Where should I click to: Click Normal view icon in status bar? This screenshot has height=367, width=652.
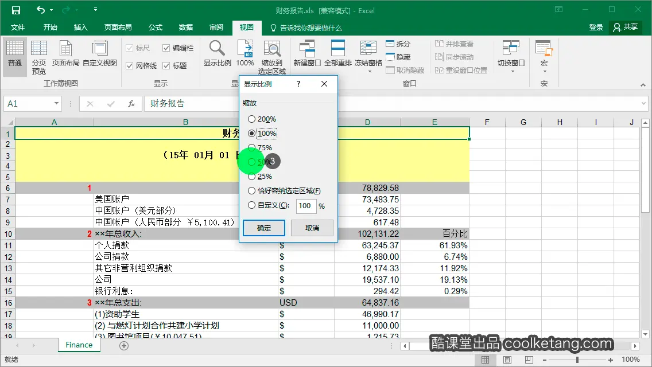pyautogui.click(x=485, y=360)
